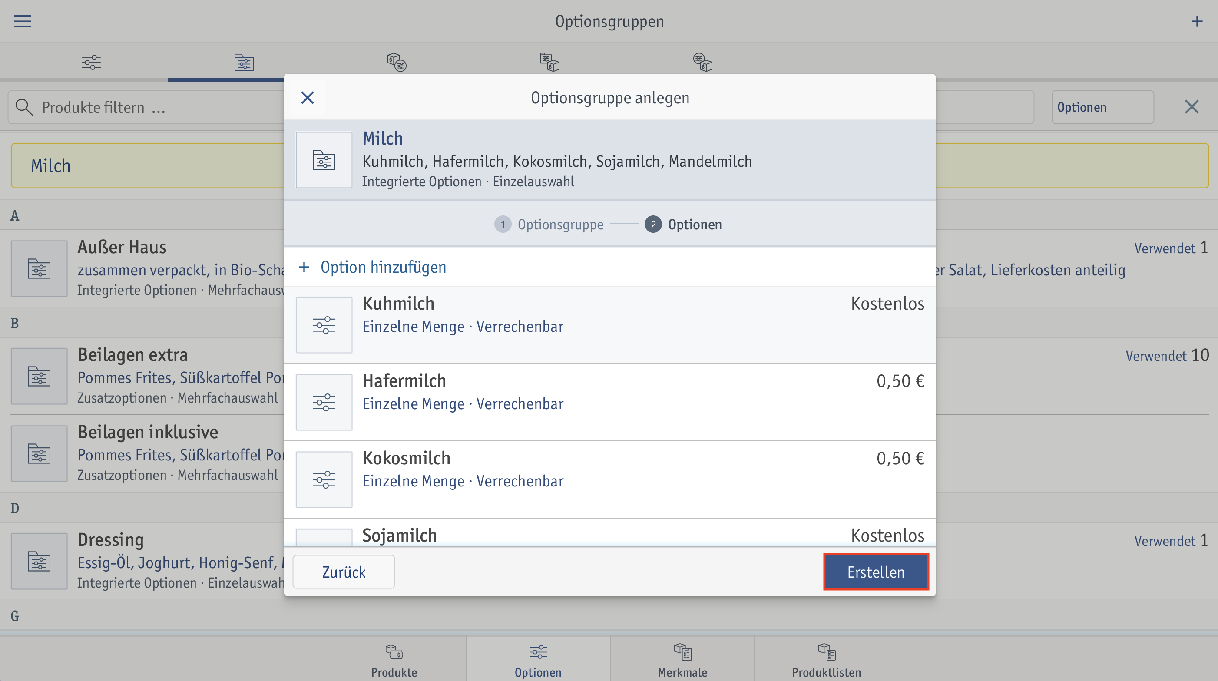The height and width of the screenshot is (681, 1218).
Task: Click the Sojamilch Kostenlos price label
Action: pyautogui.click(x=887, y=536)
